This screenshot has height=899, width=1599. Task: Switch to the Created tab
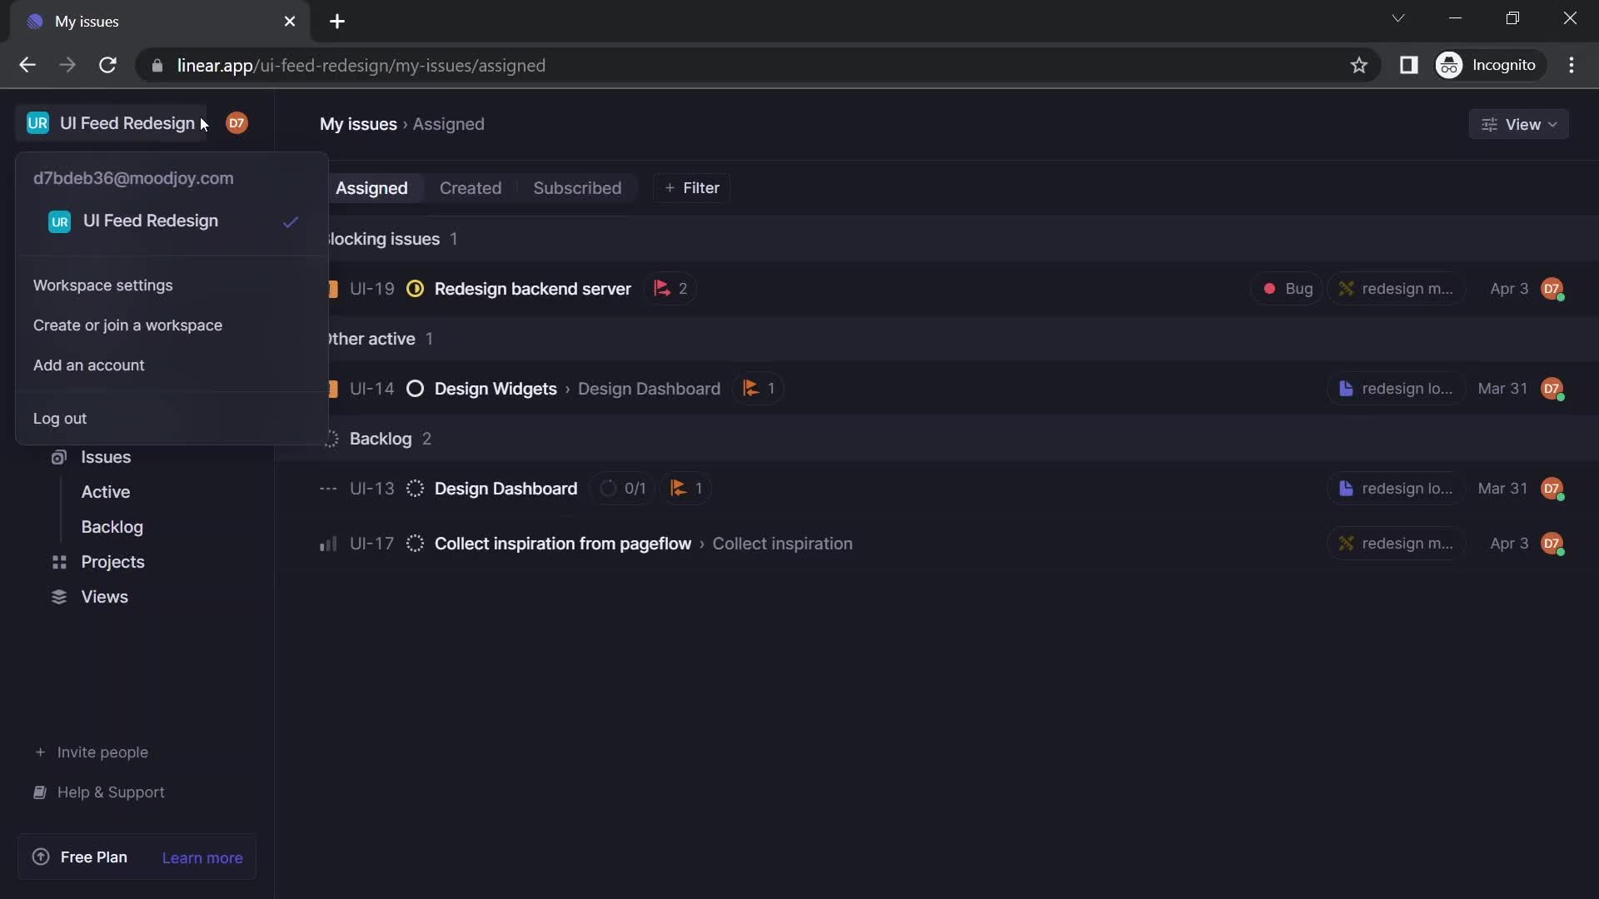(471, 188)
